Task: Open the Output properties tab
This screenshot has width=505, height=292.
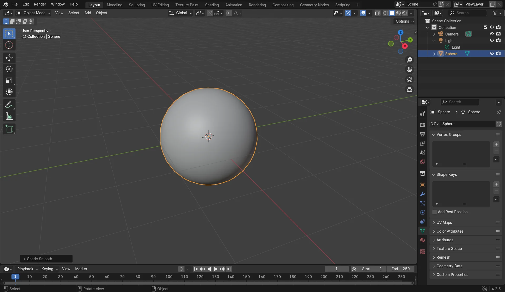Action: coord(422,134)
